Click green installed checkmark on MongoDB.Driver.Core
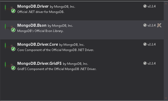Screen dimensions: 168x101 coord(13,49)
